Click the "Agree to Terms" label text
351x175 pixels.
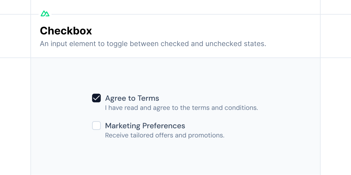click(132, 98)
